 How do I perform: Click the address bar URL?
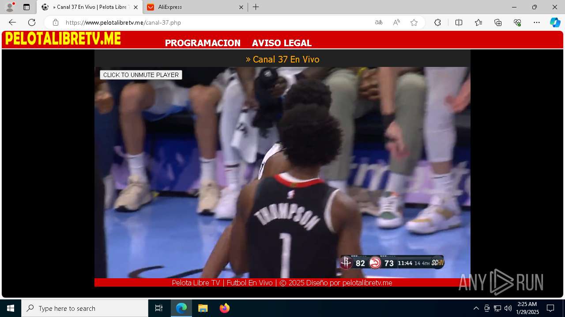coord(123,22)
